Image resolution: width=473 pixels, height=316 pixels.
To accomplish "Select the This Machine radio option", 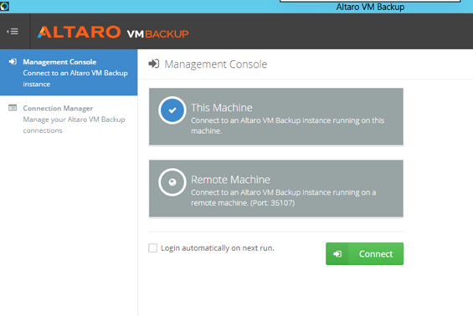I will (x=172, y=110).
